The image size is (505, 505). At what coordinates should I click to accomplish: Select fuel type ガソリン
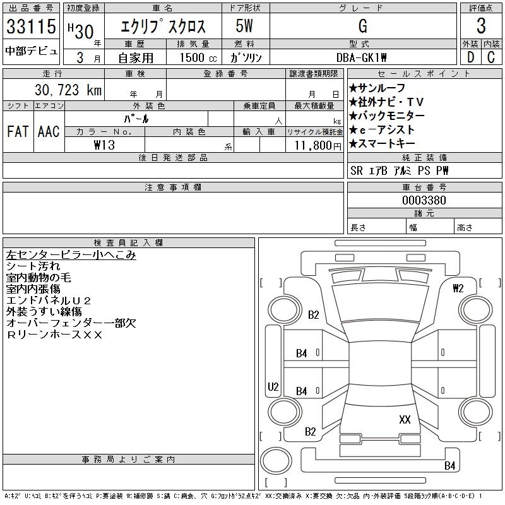[x=246, y=57]
